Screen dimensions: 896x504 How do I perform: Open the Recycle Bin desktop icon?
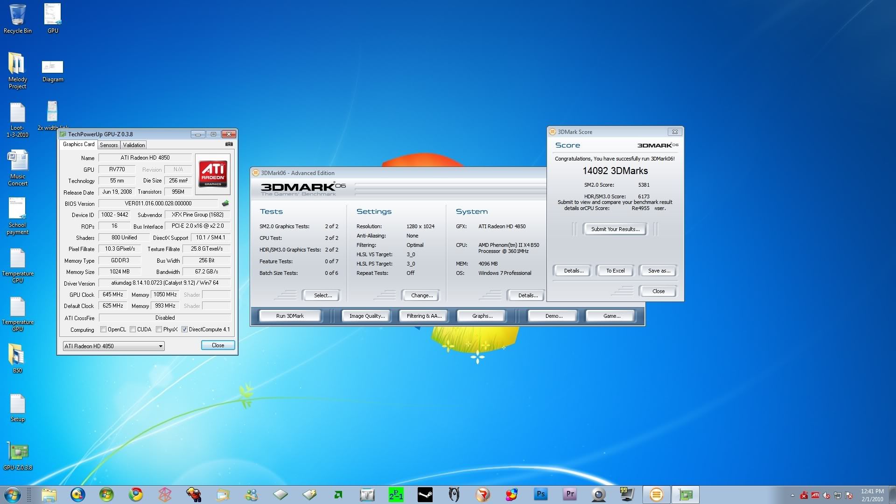click(x=18, y=19)
